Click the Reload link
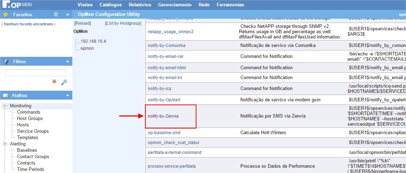 [x=83, y=23]
